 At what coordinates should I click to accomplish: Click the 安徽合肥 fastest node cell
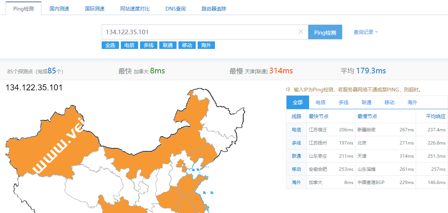(x=318, y=169)
